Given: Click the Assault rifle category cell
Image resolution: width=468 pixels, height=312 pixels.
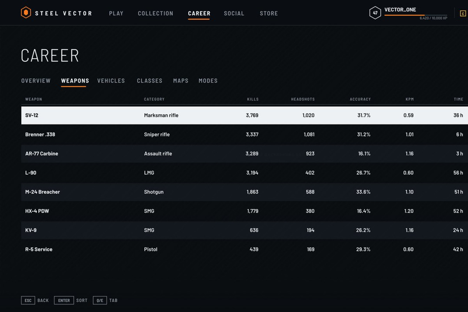Looking at the screenshot, I should point(158,154).
